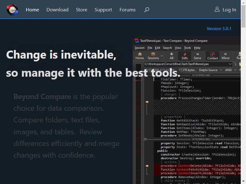Click the page vertical scrollbar thumb
246x184 pixels.
click(x=243, y=16)
